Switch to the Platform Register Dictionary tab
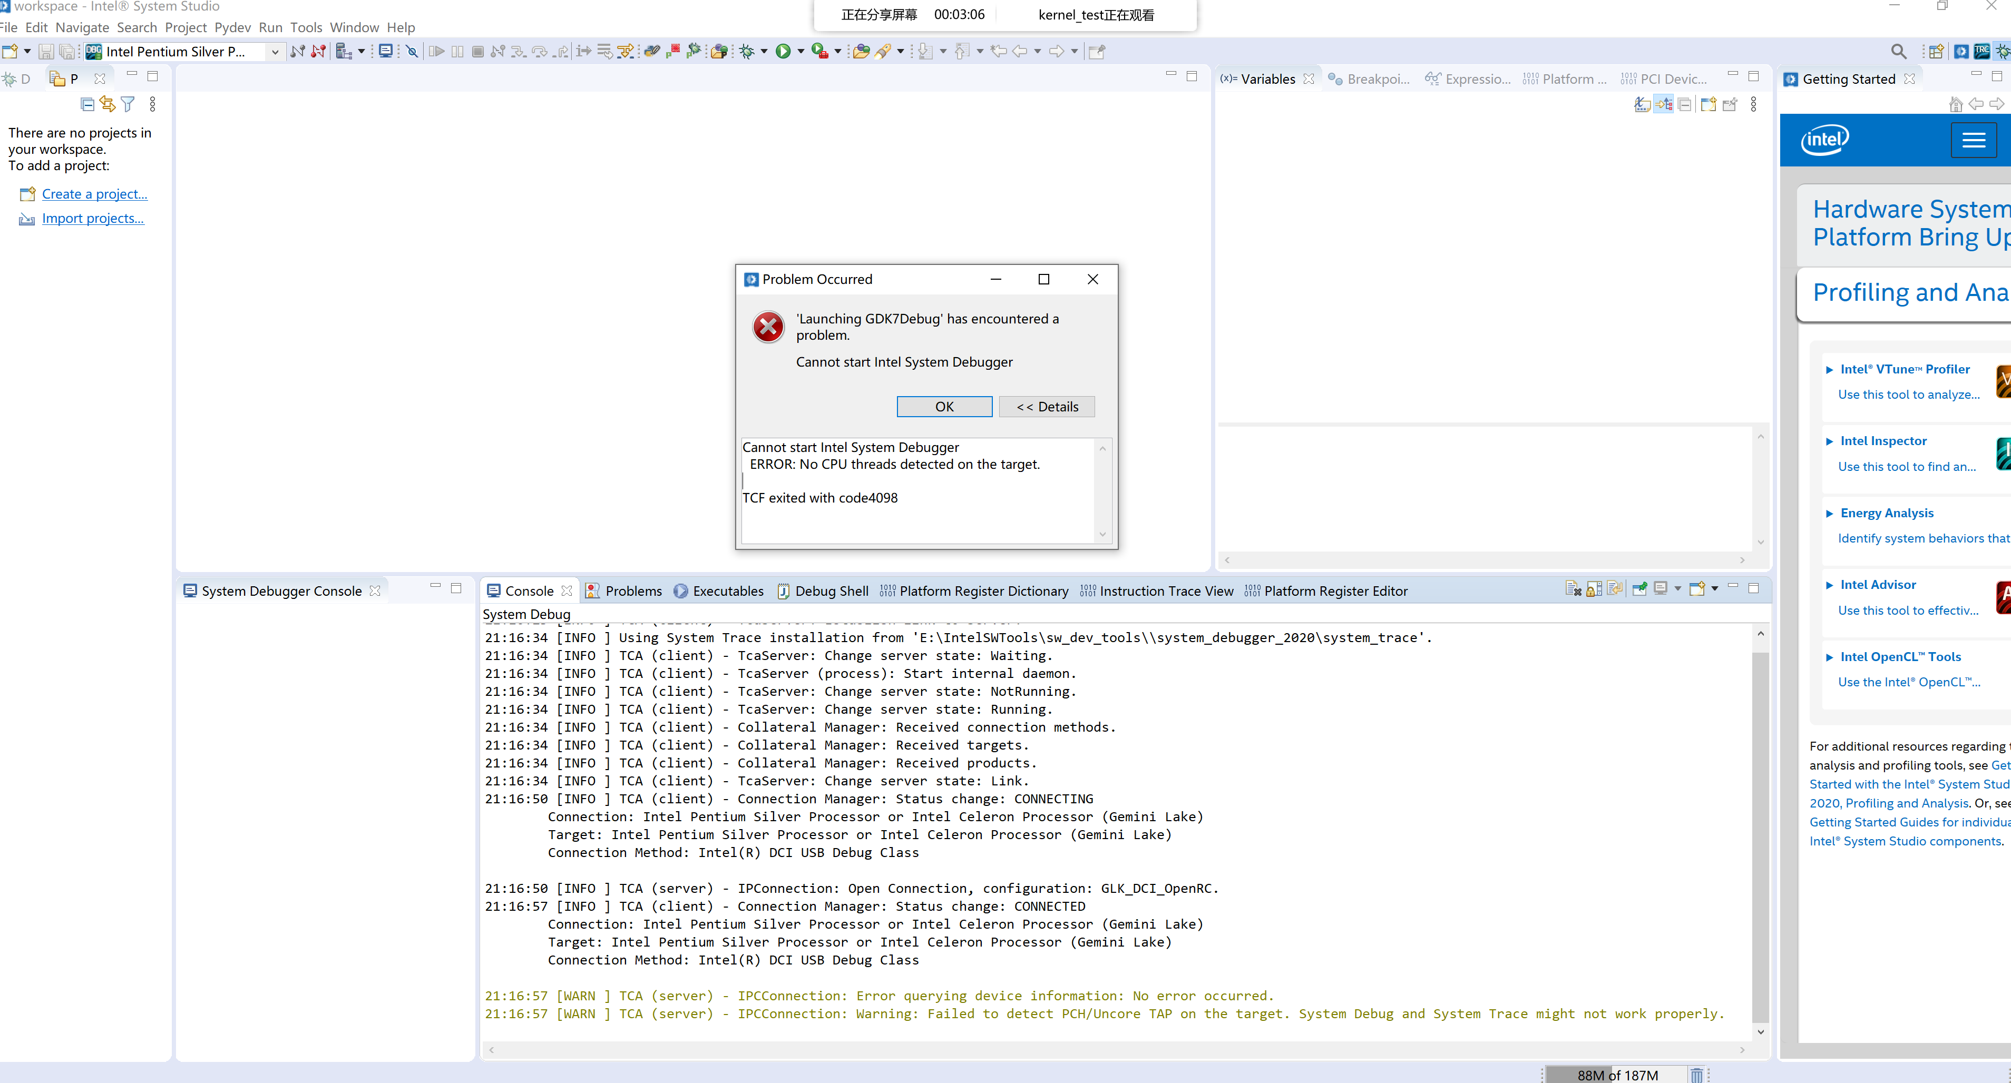The width and height of the screenshot is (2011, 1083). coord(974,592)
